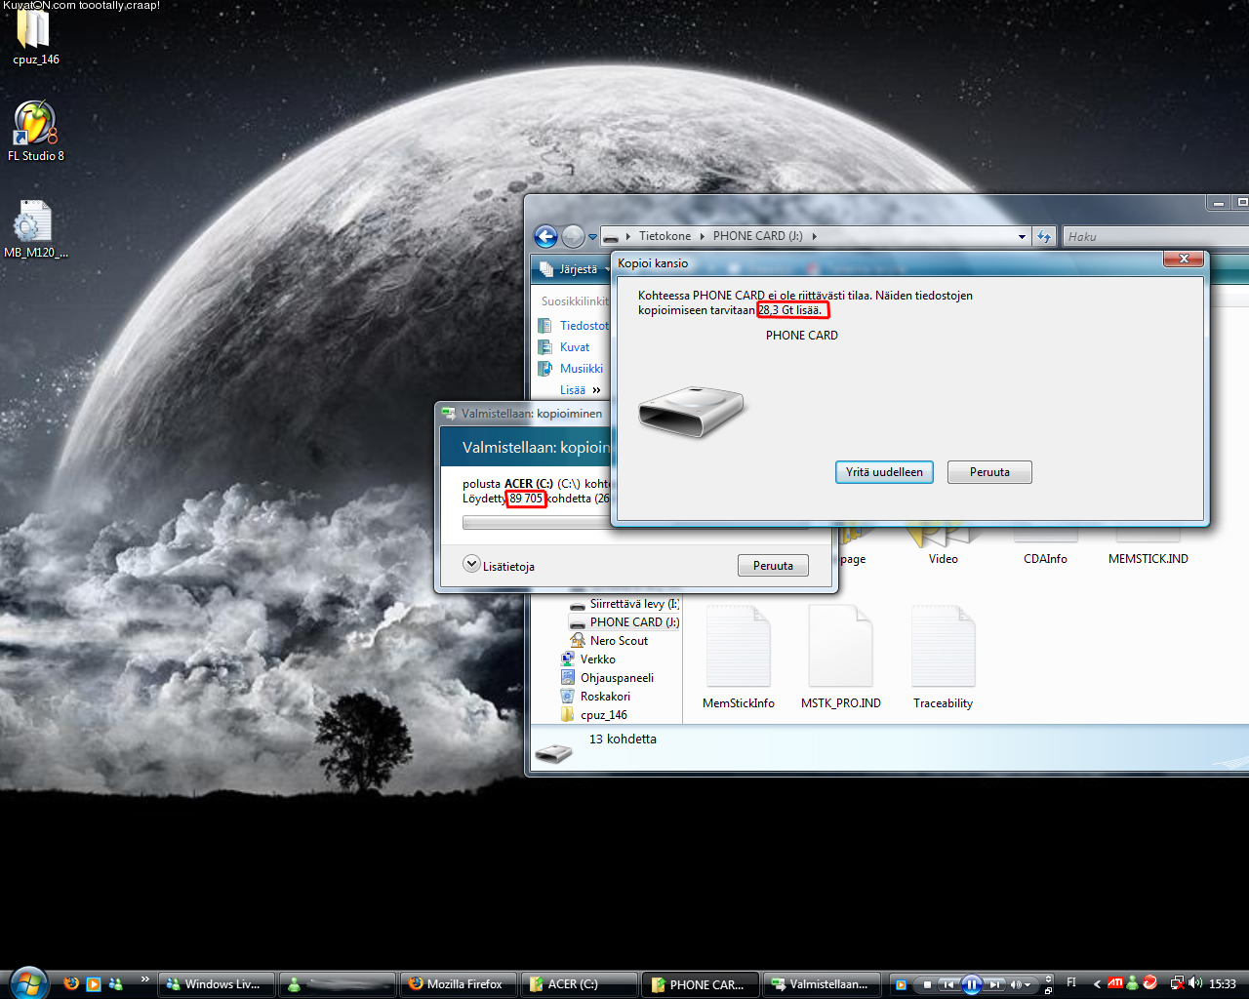Expand Lisää in favorite links
Viewport: 1249px width, 999px height.
581,390
